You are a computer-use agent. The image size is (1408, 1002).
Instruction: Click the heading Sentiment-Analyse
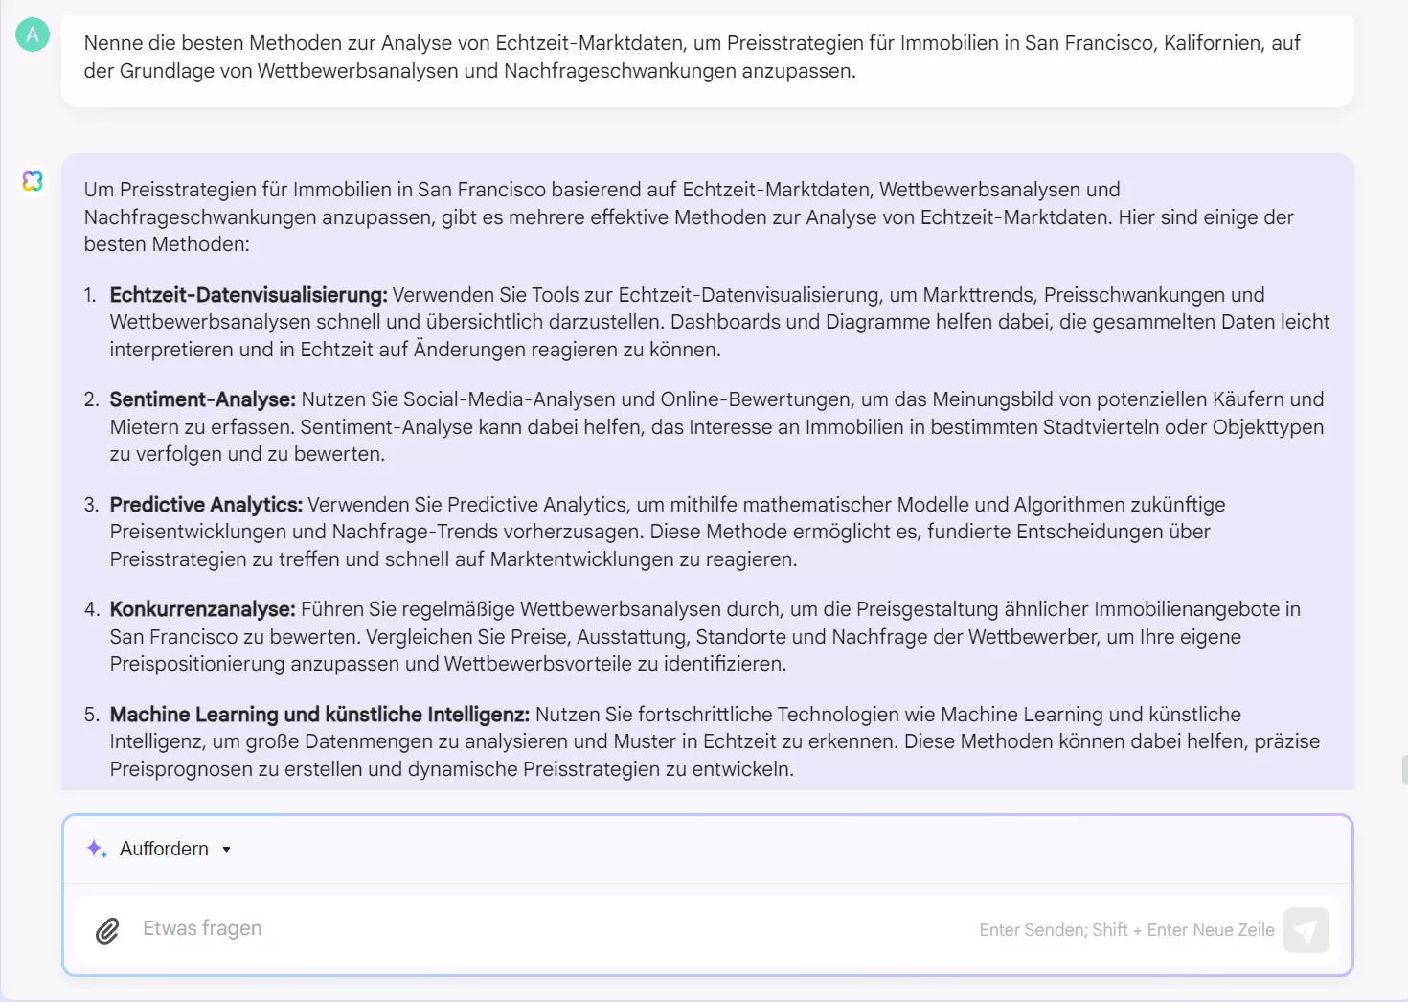click(x=201, y=399)
